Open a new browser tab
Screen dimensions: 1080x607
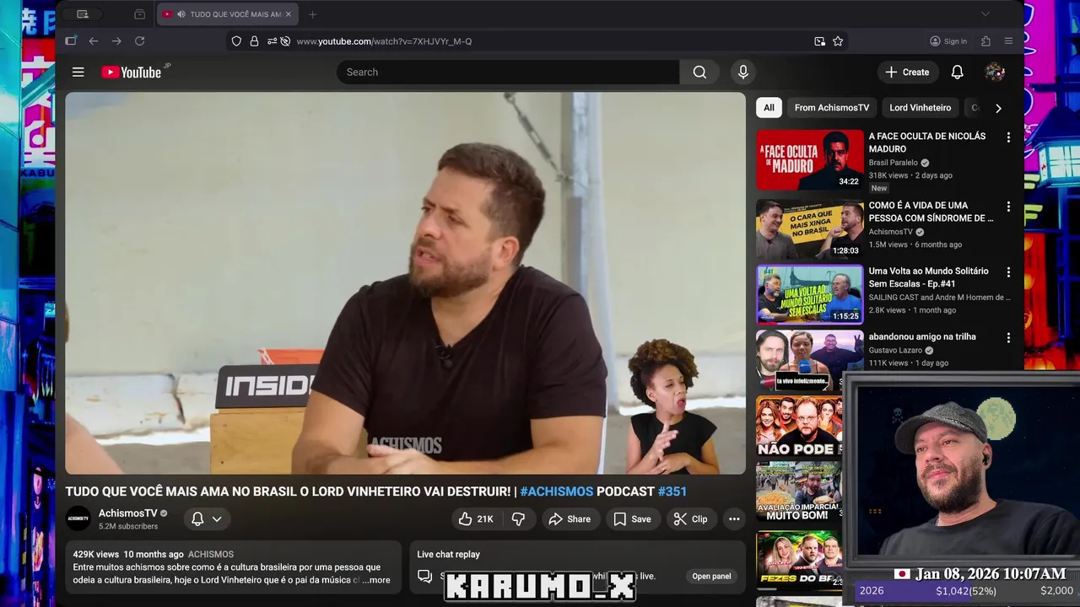pyautogui.click(x=312, y=14)
